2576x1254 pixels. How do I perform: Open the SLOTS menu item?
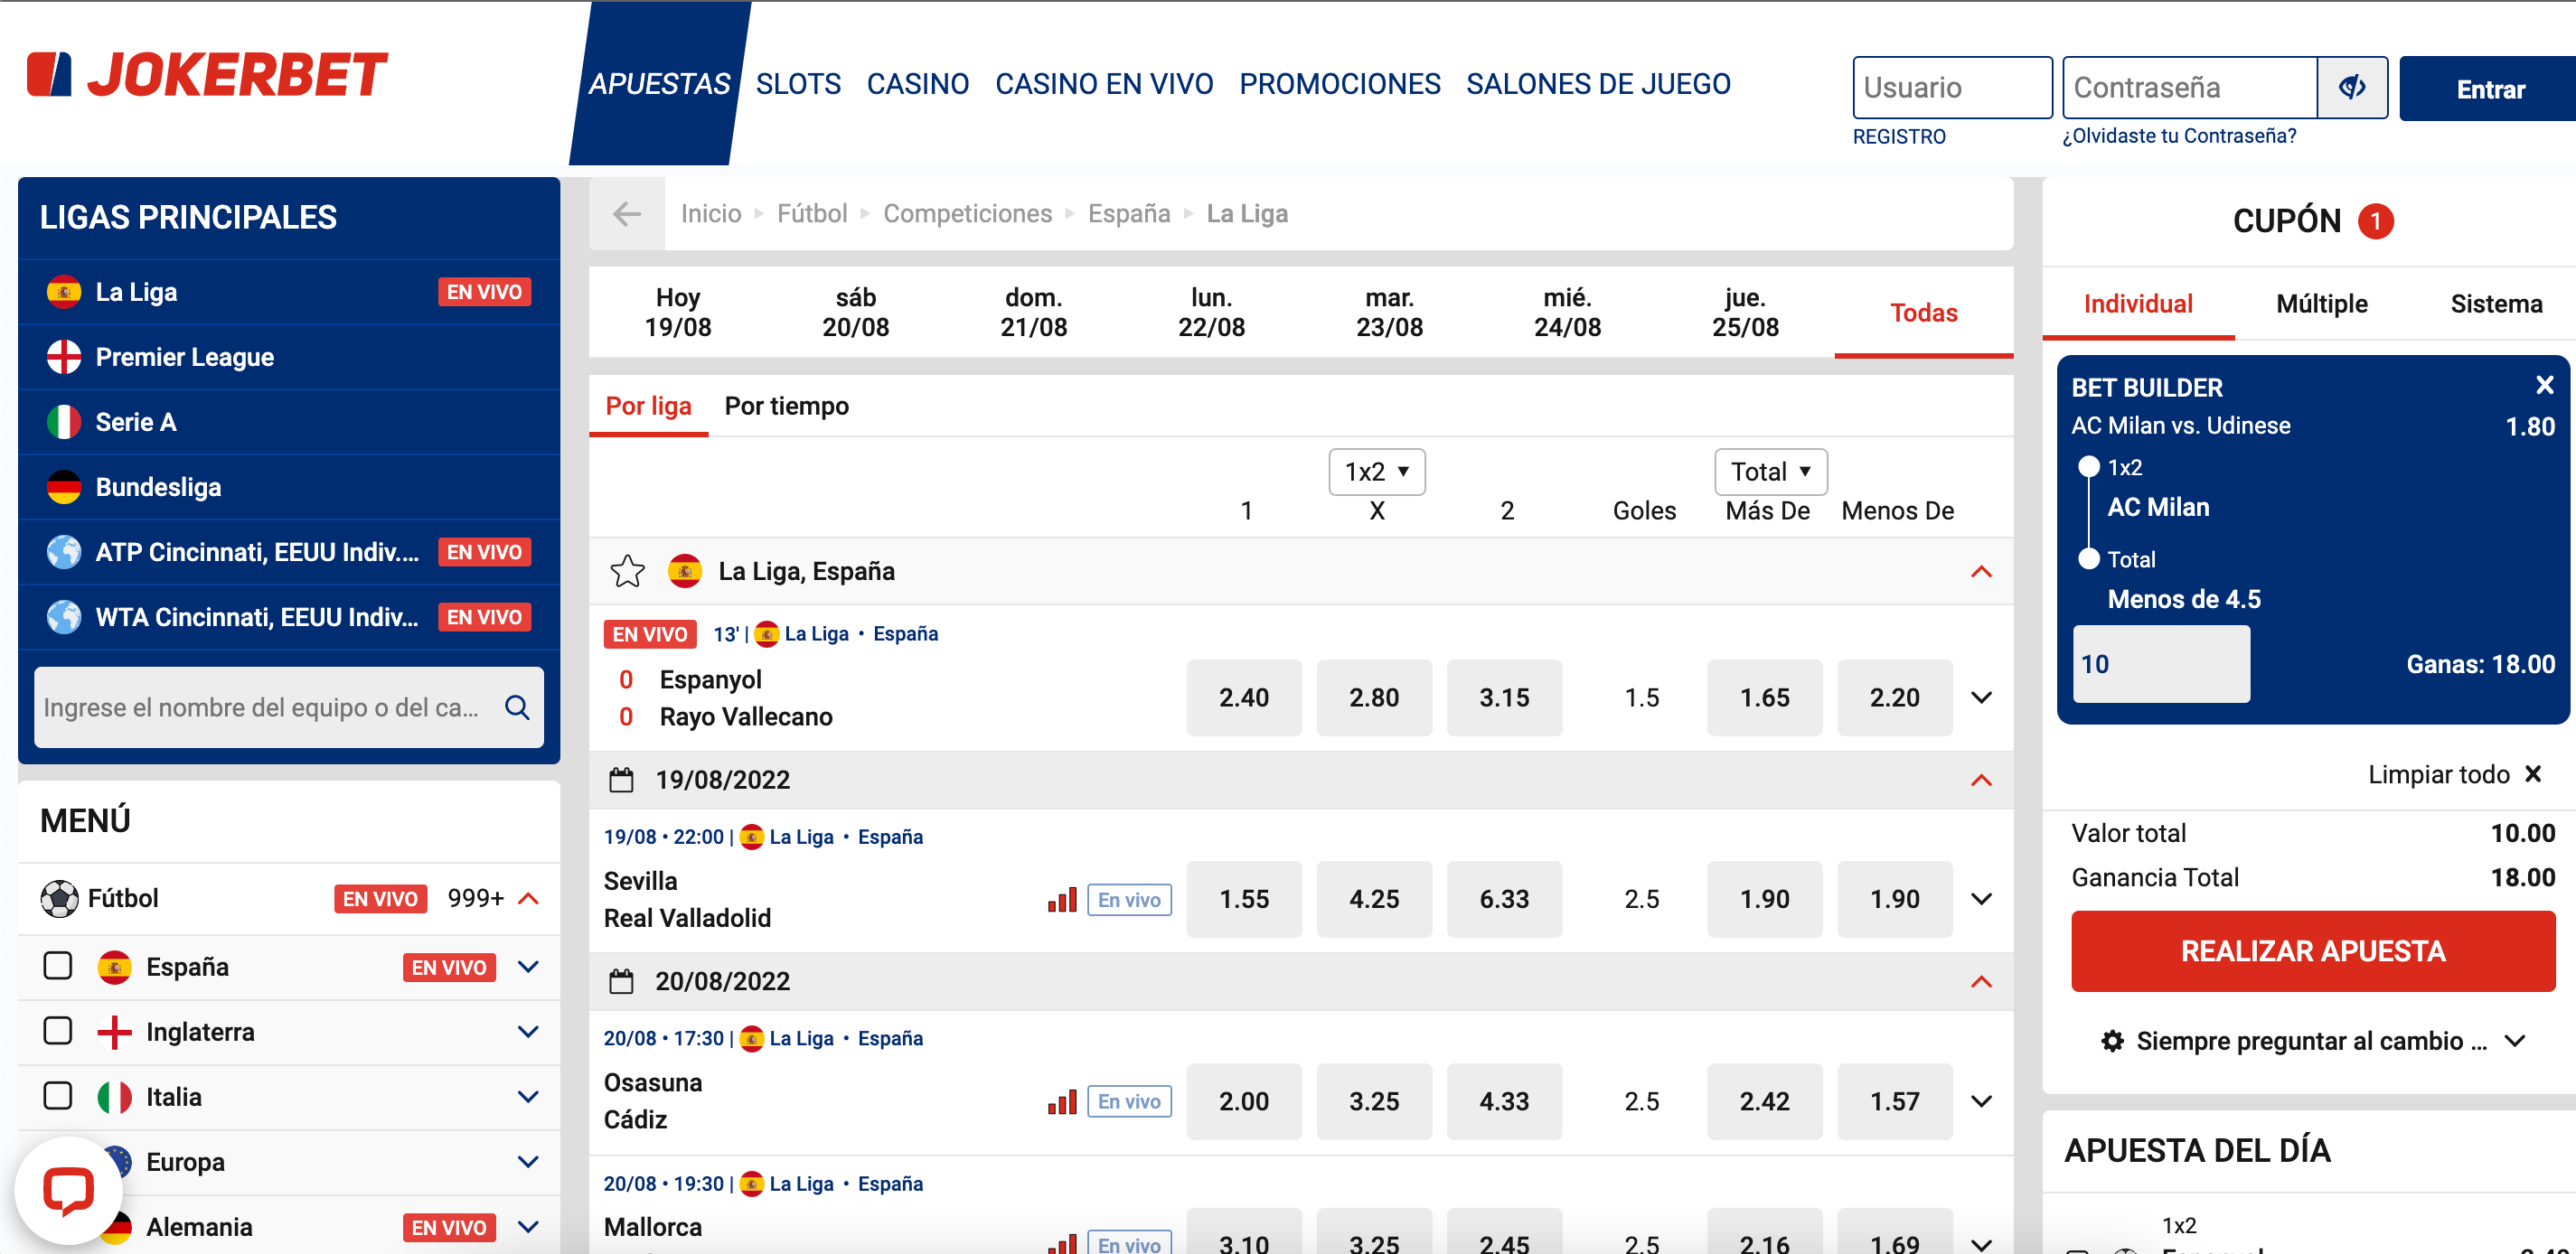click(x=798, y=84)
